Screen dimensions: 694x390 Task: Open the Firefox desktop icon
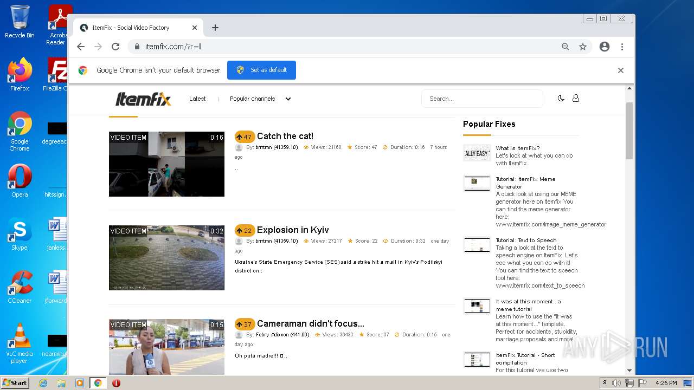[x=20, y=75]
